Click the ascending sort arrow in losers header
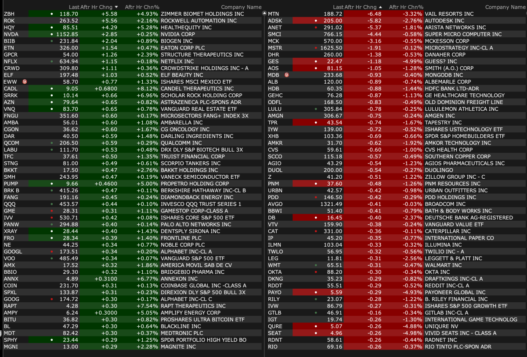The height and width of the screenshot is (357, 527). tap(380, 7)
